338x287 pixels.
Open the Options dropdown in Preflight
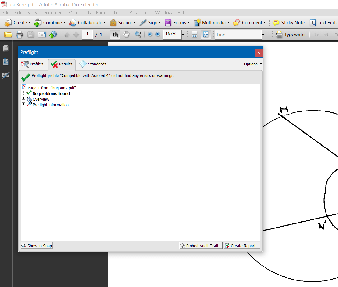pos(252,64)
